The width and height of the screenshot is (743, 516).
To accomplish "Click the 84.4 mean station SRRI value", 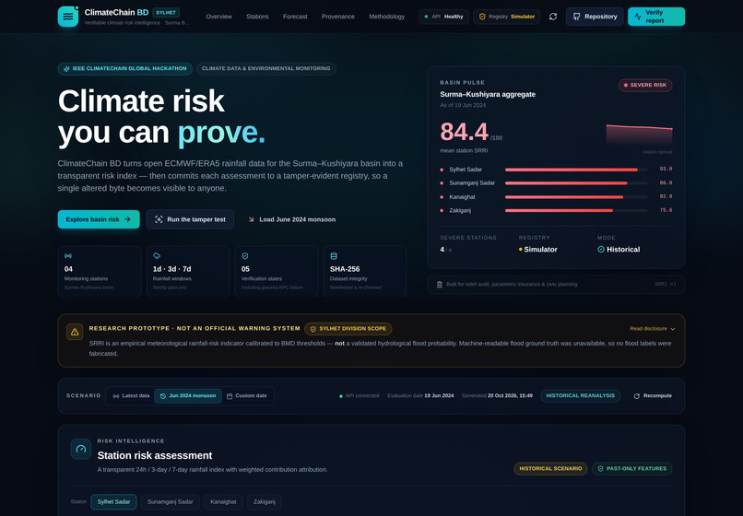I will point(464,132).
